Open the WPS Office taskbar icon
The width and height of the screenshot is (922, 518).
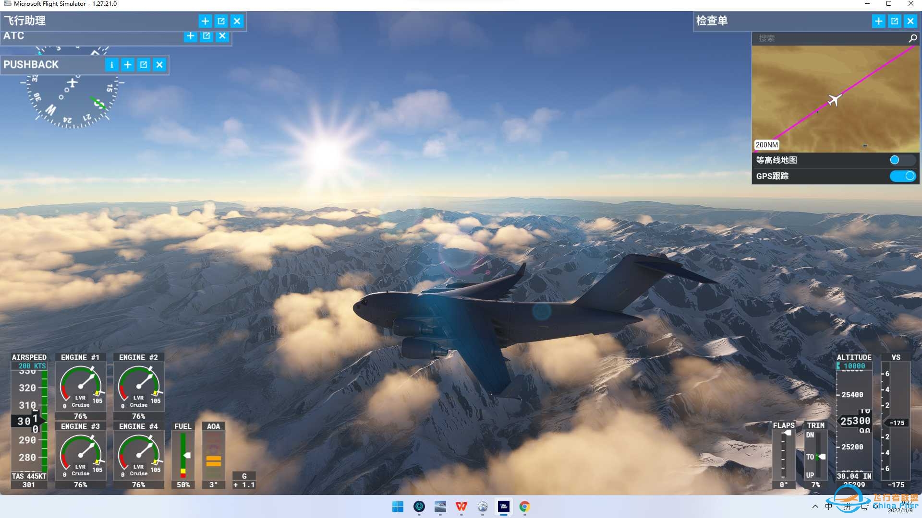pyautogui.click(x=461, y=506)
